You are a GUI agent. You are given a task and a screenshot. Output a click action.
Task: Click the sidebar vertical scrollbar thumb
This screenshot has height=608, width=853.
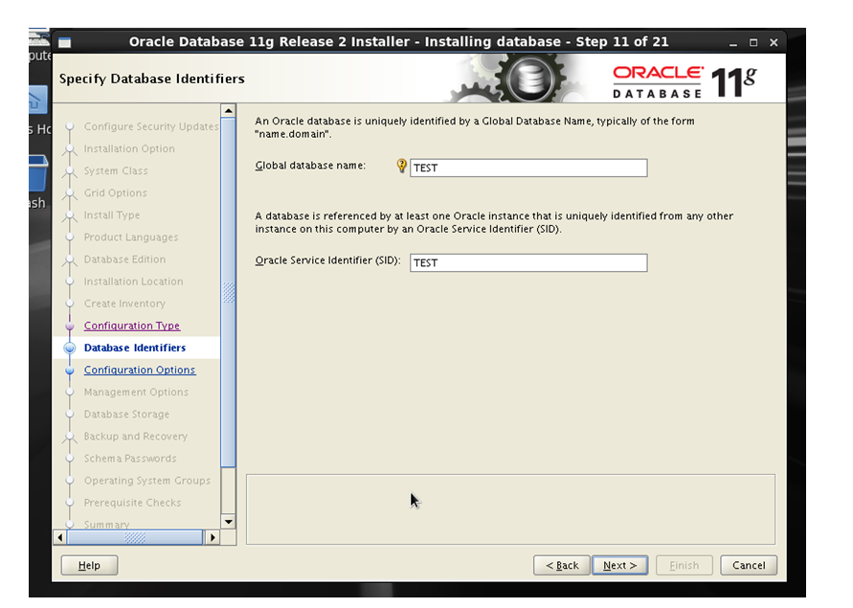point(229,292)
